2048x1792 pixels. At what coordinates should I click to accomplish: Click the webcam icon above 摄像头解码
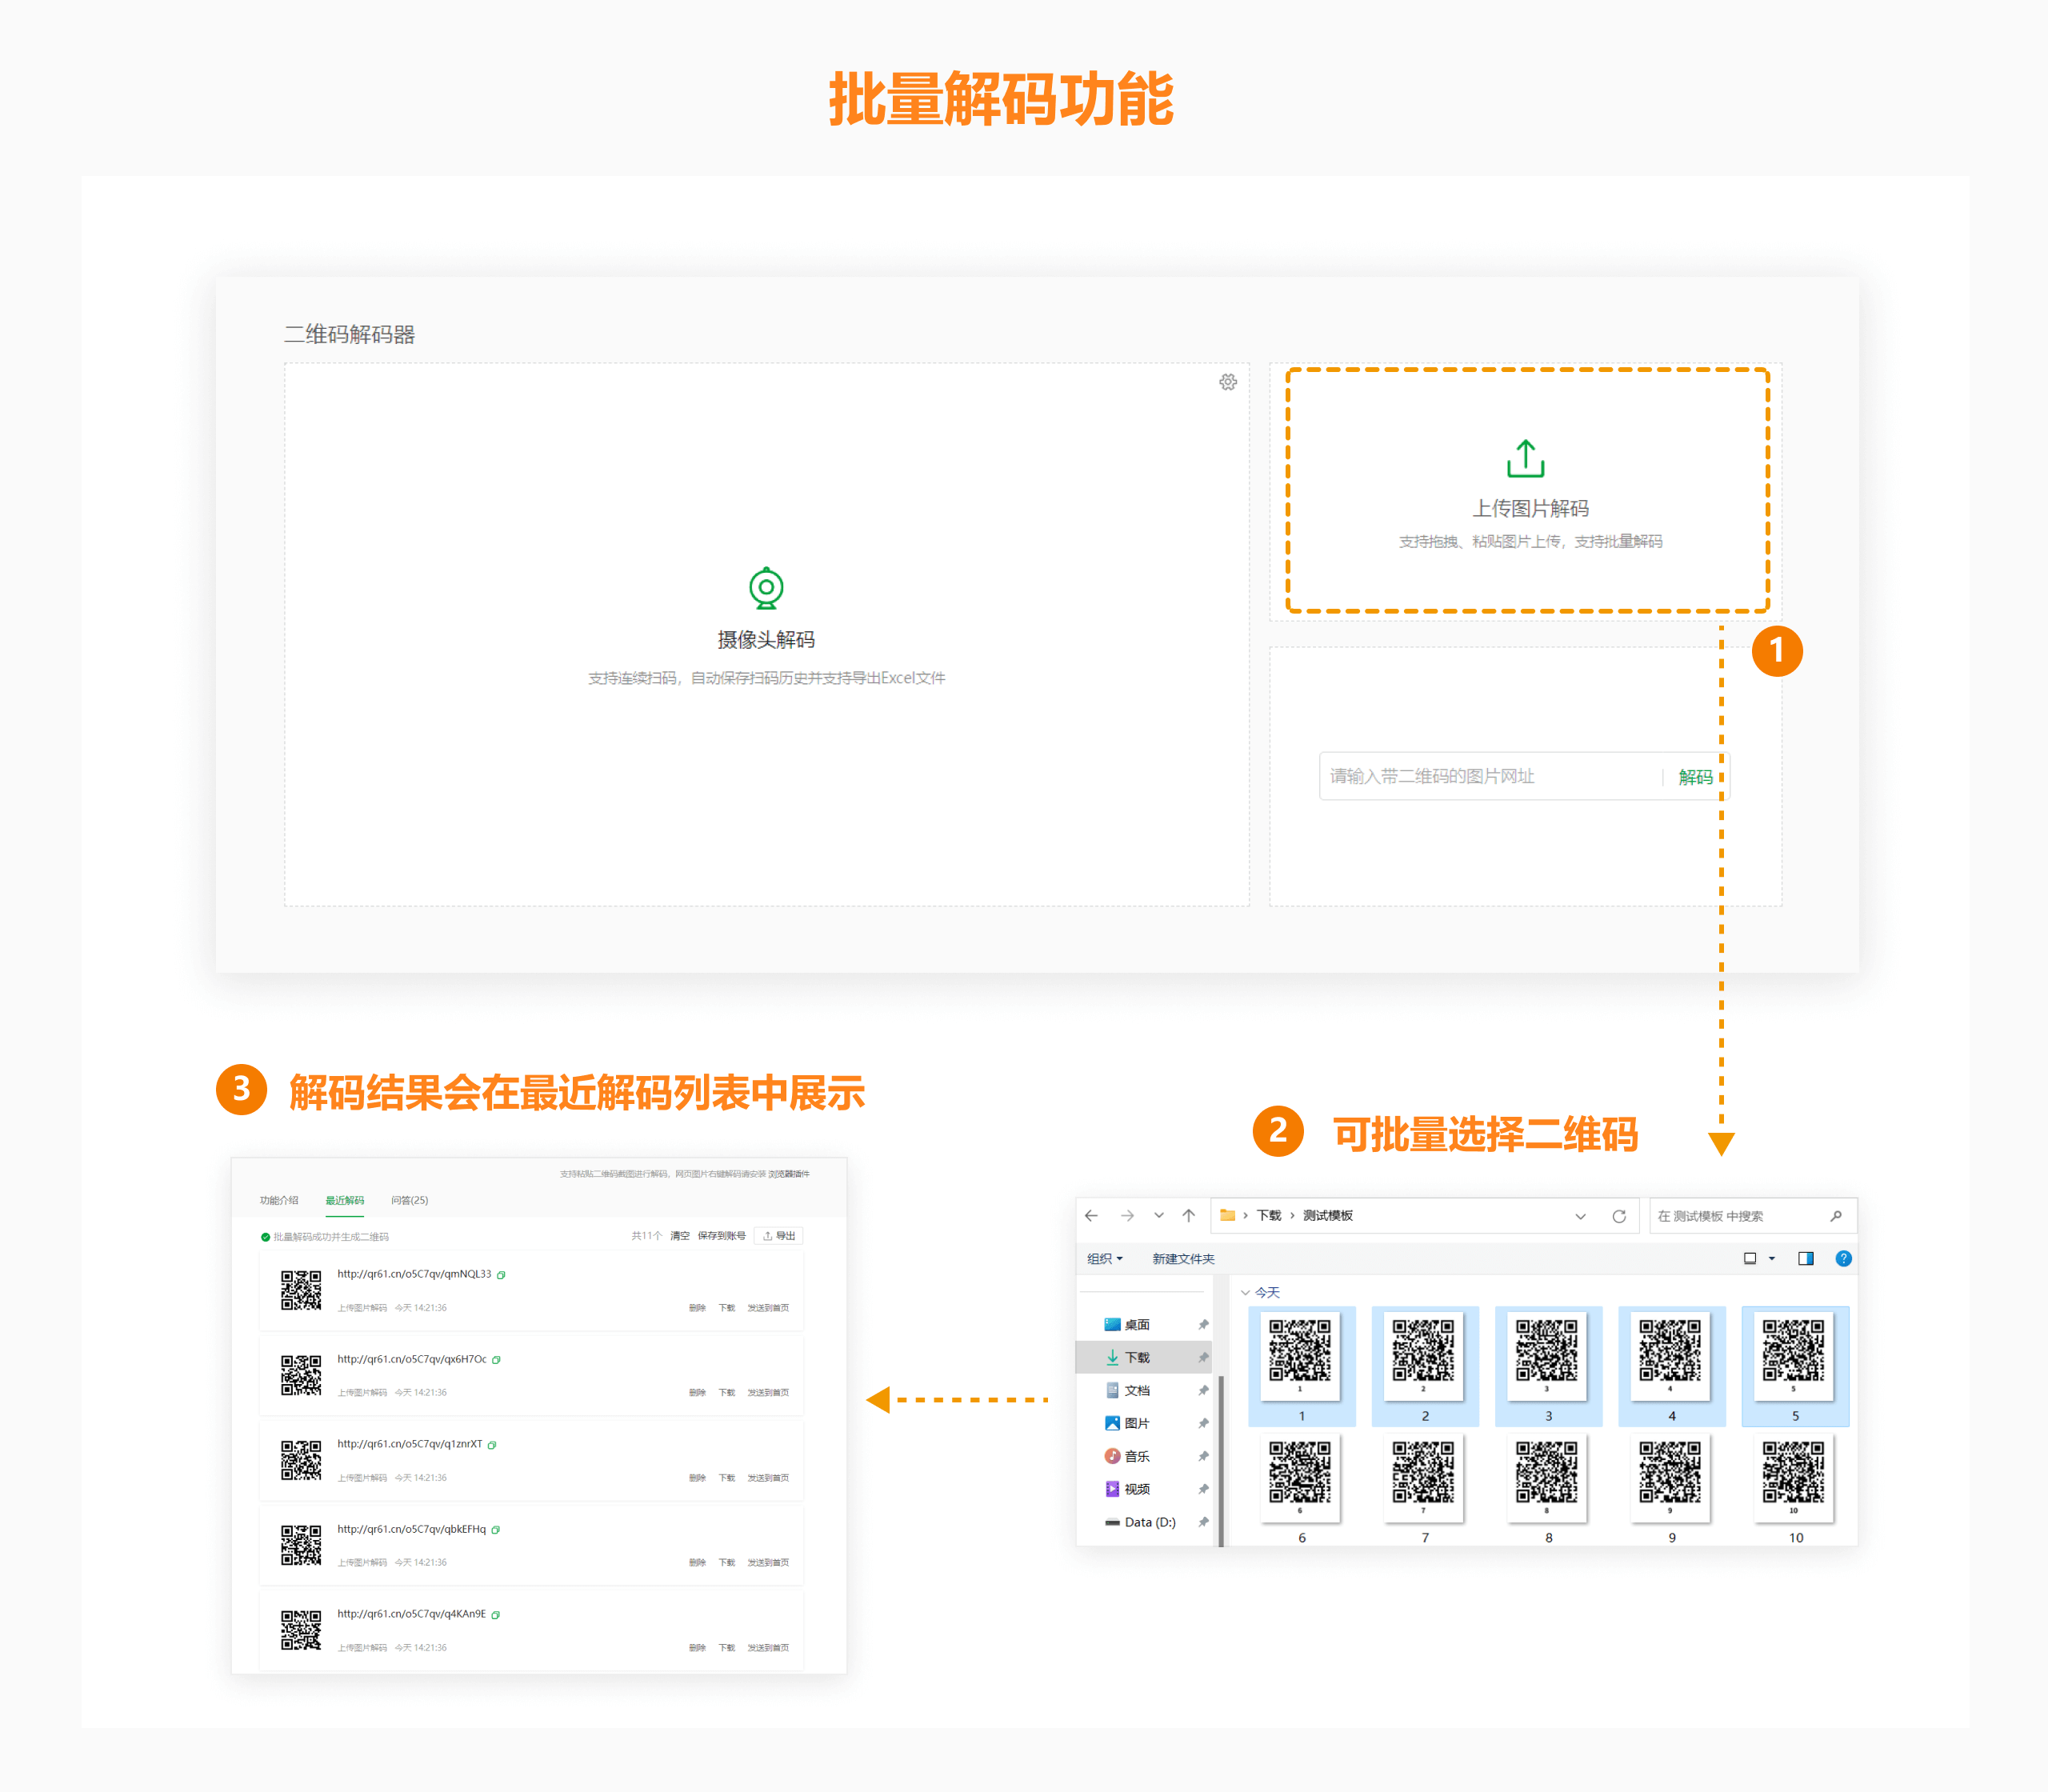click(x=766, y=588)
